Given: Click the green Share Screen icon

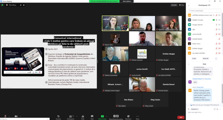Looking at the screenshot, I should (x=102, y=117).
